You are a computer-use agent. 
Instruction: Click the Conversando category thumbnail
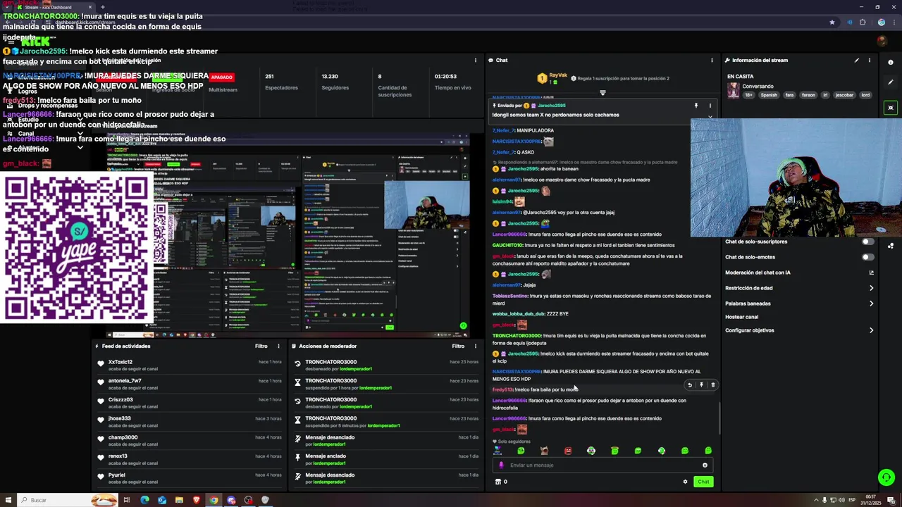[734, 90]
